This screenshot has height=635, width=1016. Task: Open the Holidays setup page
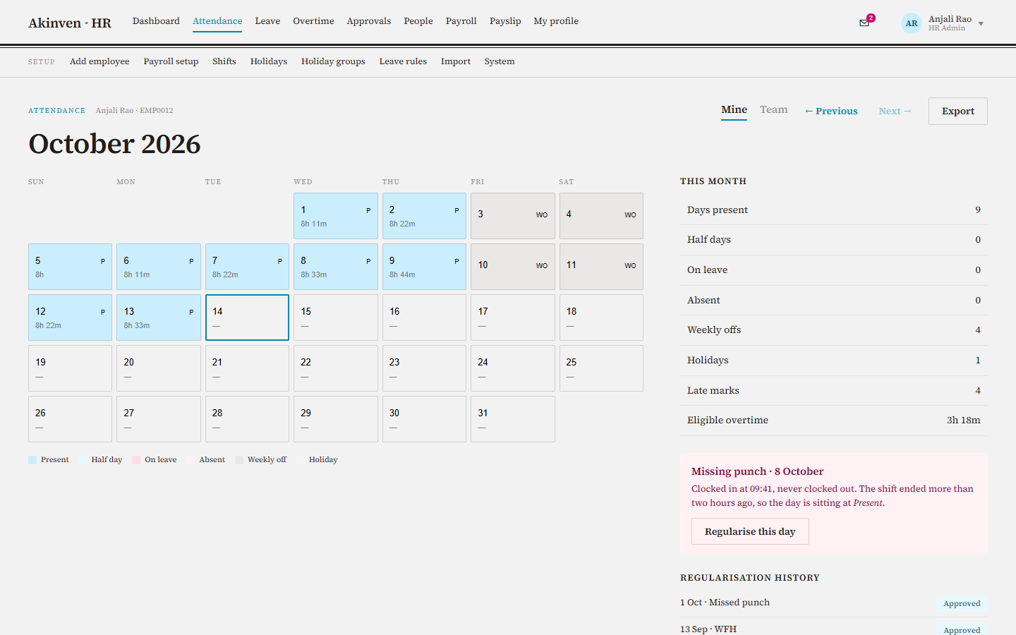coord(269,61)
